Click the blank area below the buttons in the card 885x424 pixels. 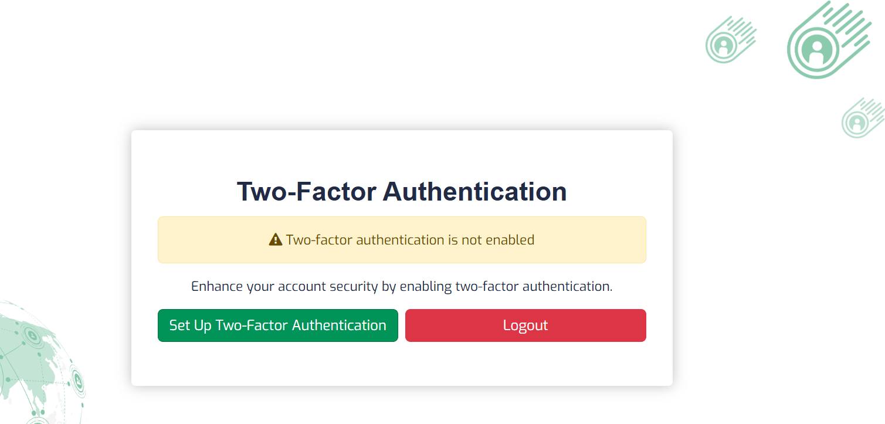point(402,364)
